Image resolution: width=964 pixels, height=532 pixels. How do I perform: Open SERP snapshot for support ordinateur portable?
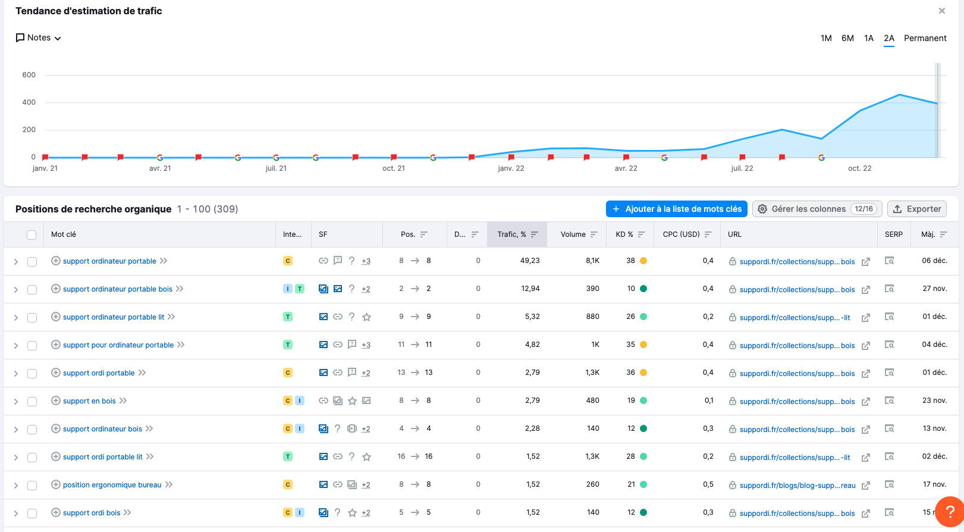pos(890,261)
